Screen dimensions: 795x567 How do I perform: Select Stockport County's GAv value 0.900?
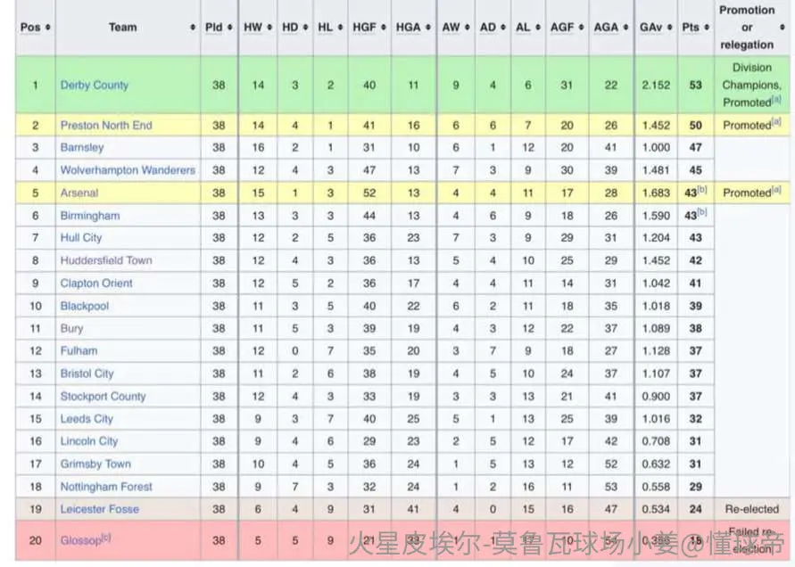(x=656, y=396)
